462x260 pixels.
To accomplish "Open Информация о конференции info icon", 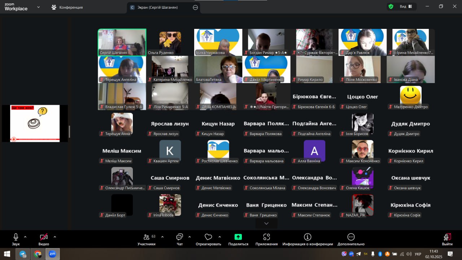I will [308, 237].
